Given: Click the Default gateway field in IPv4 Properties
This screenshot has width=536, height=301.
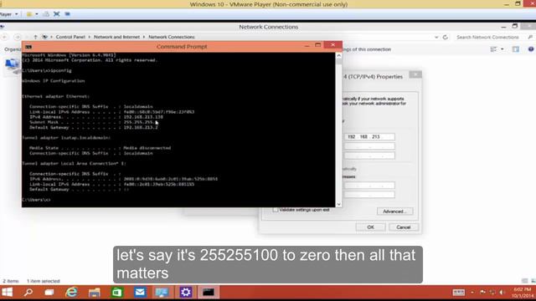Looking at the screenshot, I should pos(369,156).
